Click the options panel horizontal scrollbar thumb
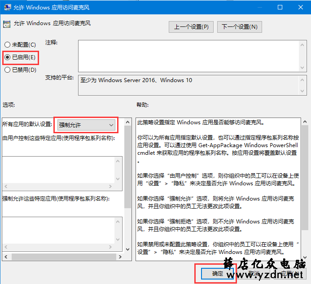The width and height of the screenshot is (311, 284). click(64, 257)
